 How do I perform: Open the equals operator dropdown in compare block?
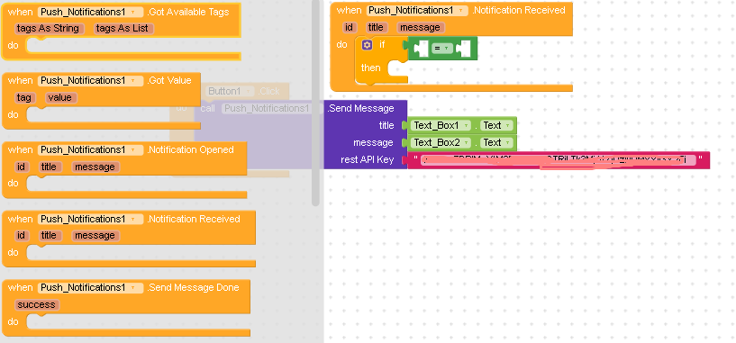coord(442,48)
